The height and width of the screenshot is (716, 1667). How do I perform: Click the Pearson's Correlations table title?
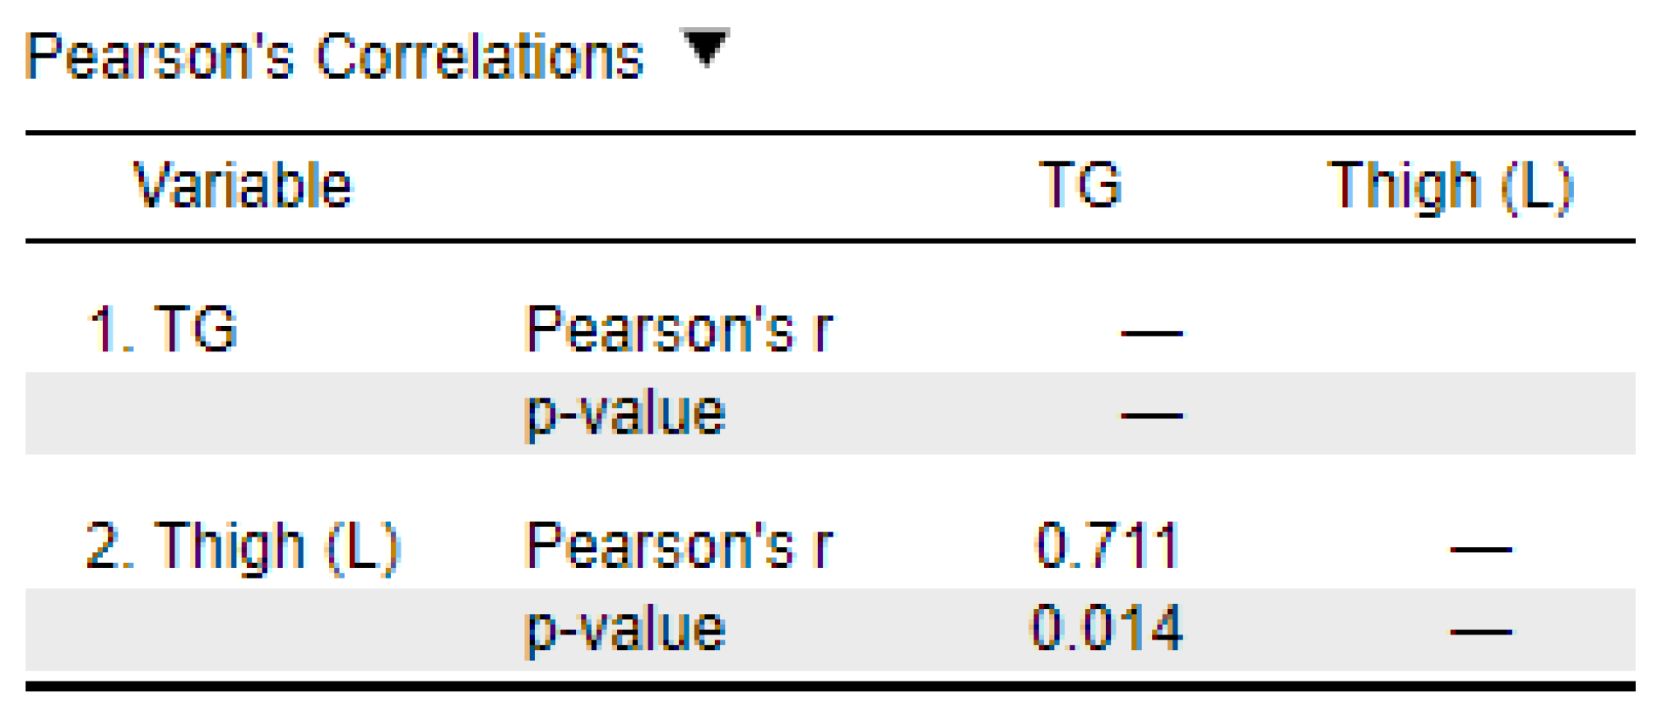pos(334,57)
